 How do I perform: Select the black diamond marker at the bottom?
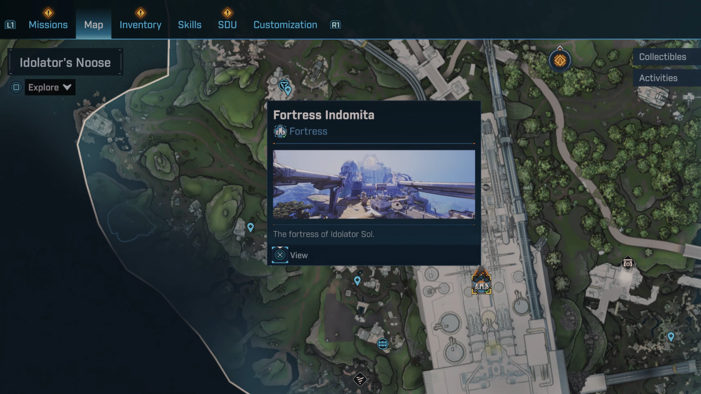point(360,380)
